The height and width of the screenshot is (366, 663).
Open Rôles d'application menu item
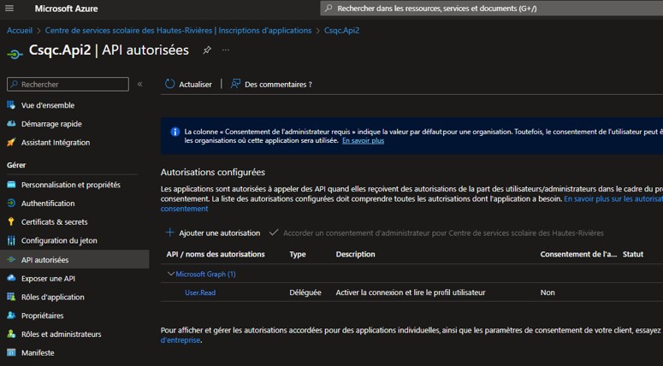53,297
